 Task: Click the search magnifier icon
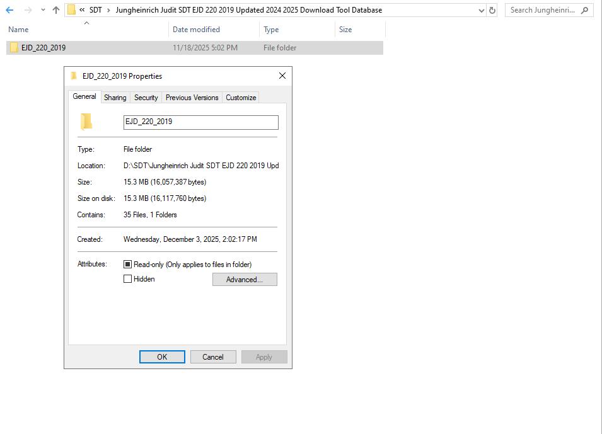pyautogui.click(x=583, y=9)
